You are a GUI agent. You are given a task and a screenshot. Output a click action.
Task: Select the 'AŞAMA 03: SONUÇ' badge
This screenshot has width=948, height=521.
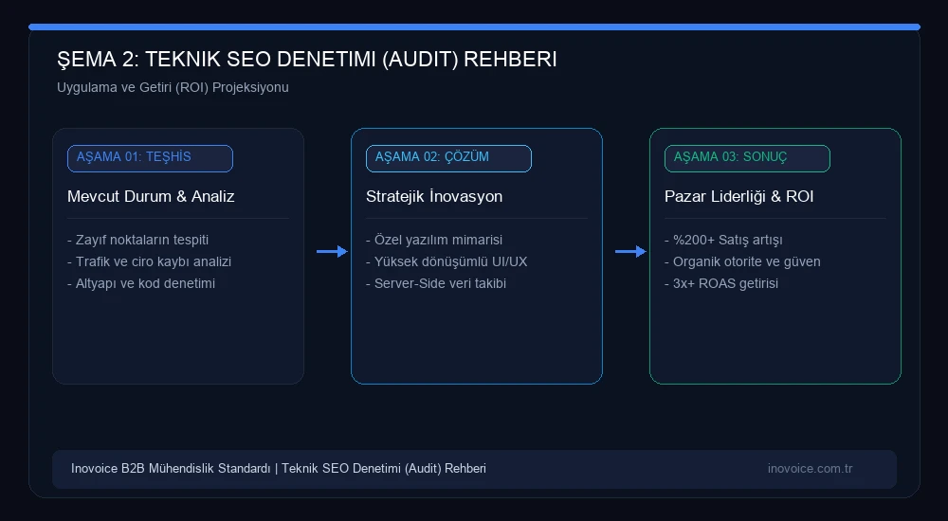pyautogui.click(x=747, y=158)
